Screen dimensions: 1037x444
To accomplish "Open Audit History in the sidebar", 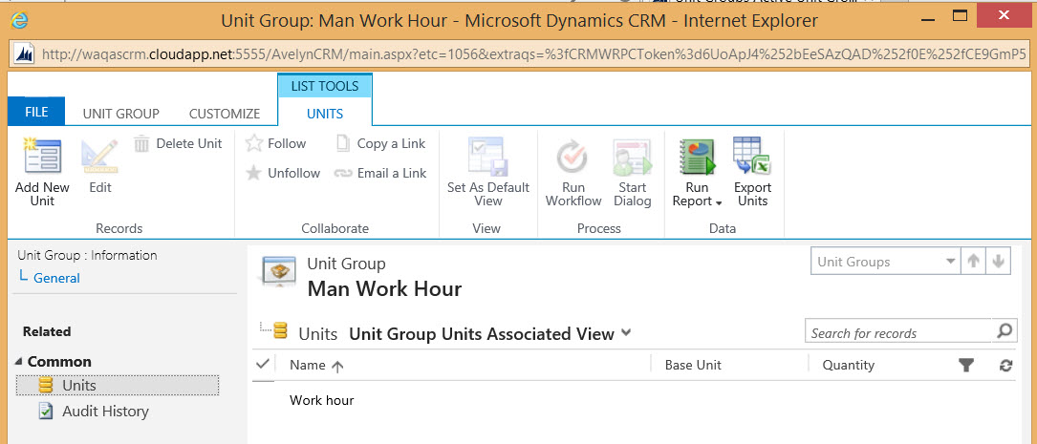I will (105, 411).
